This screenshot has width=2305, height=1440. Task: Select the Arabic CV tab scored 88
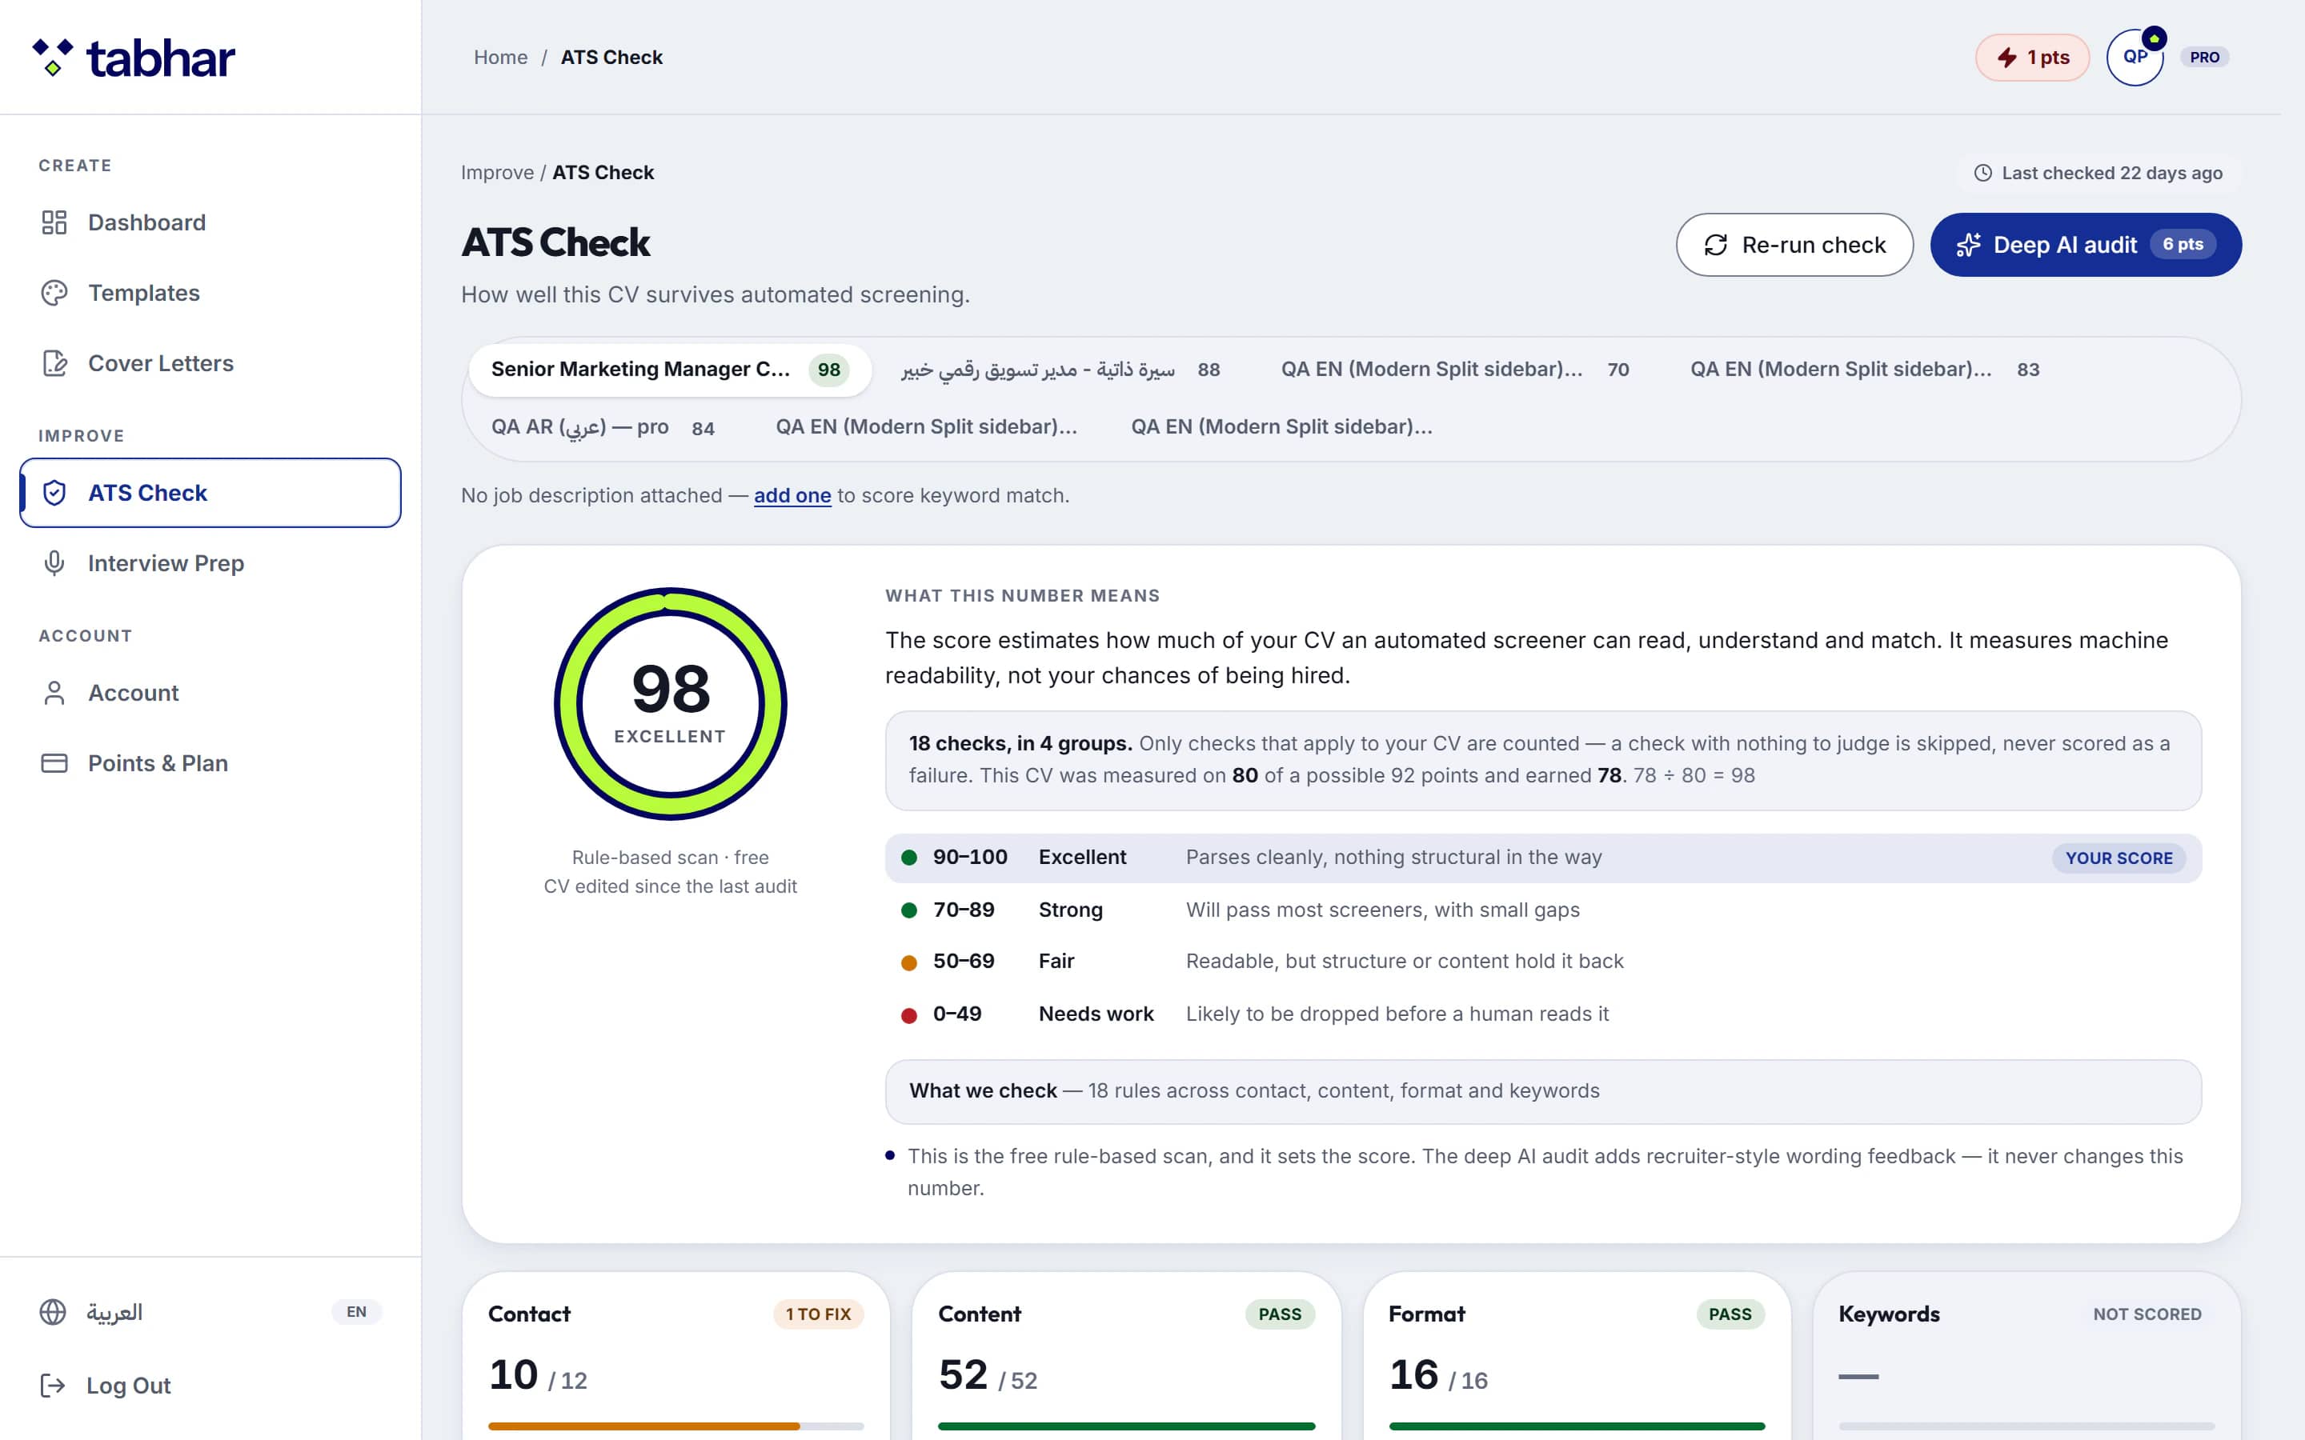point(1060,370)
